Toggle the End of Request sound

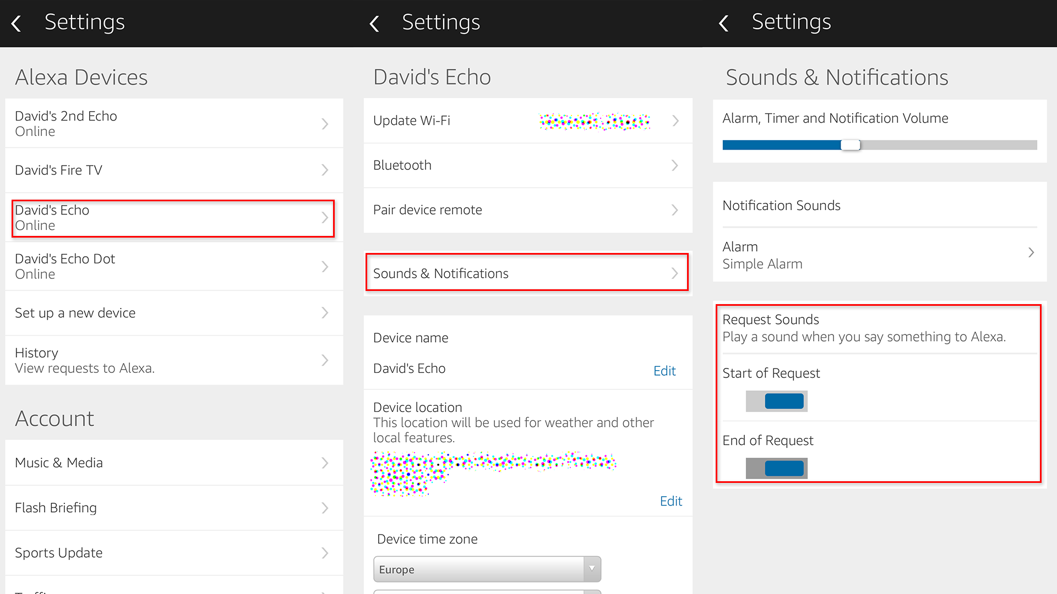(777, 469)
